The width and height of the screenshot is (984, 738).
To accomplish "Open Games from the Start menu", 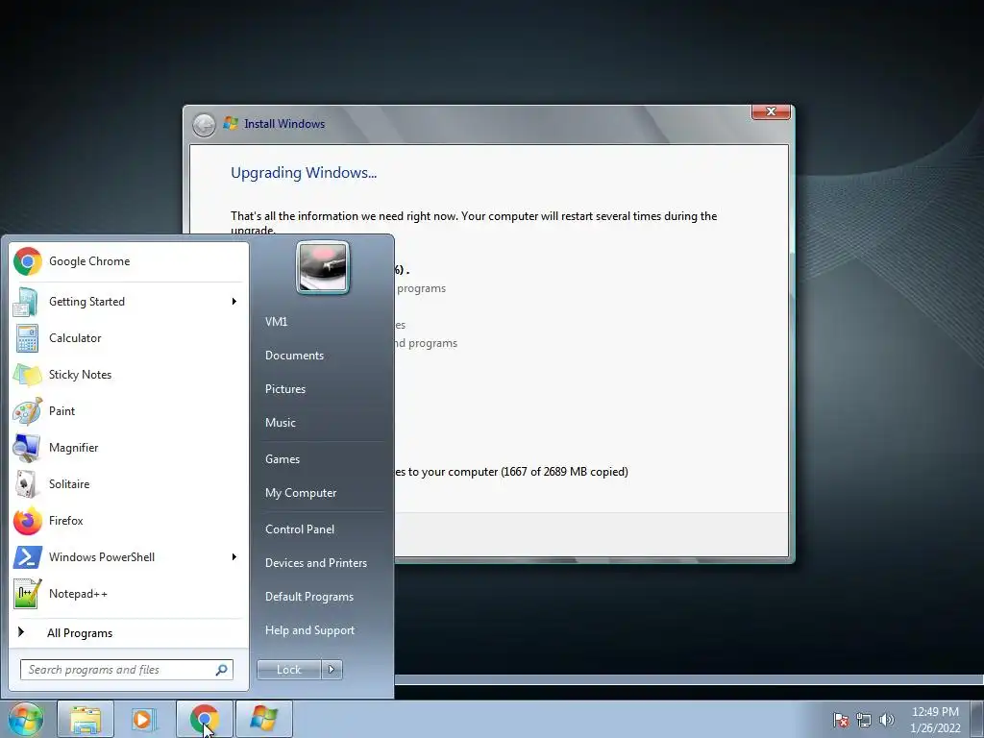I will (x=283, y=458).
